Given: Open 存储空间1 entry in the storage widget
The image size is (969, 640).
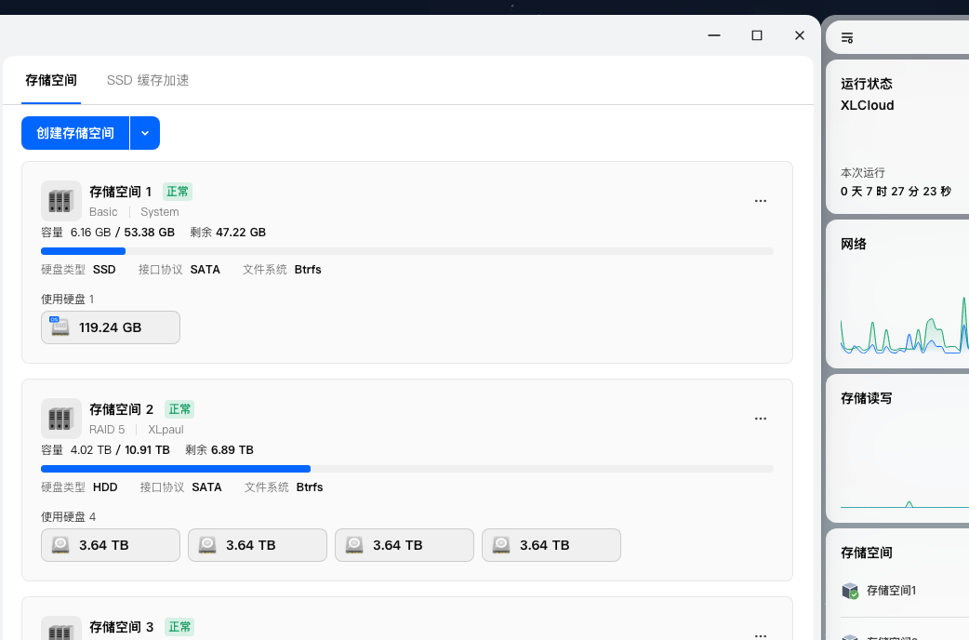Looking at the screenshot, I should (x=905, y=591).
